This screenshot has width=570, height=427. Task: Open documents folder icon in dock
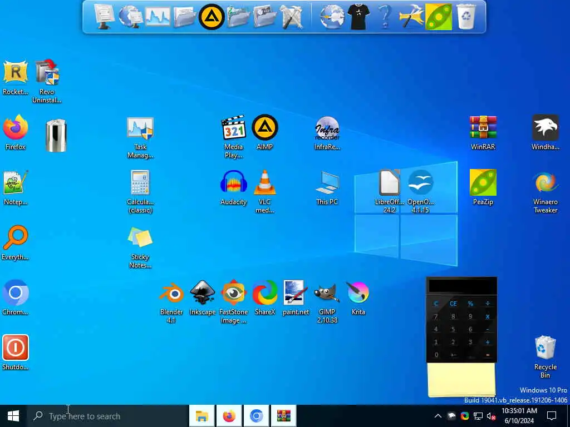184,17
